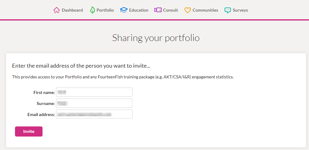
Task: Go to the Portfolio section
Action: coord(105,10)
